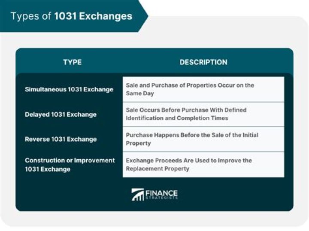Click the words 'Same Day' in first description
309x231 pixels.
tap(140, 93)
